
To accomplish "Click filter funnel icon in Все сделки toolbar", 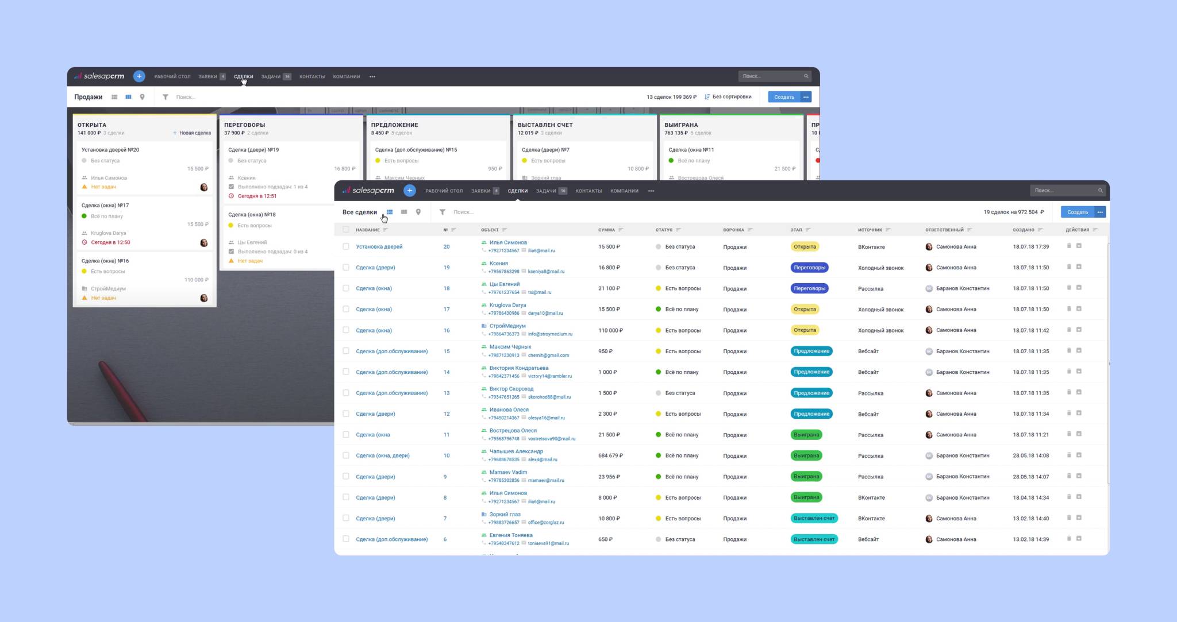I will [443, 212].
